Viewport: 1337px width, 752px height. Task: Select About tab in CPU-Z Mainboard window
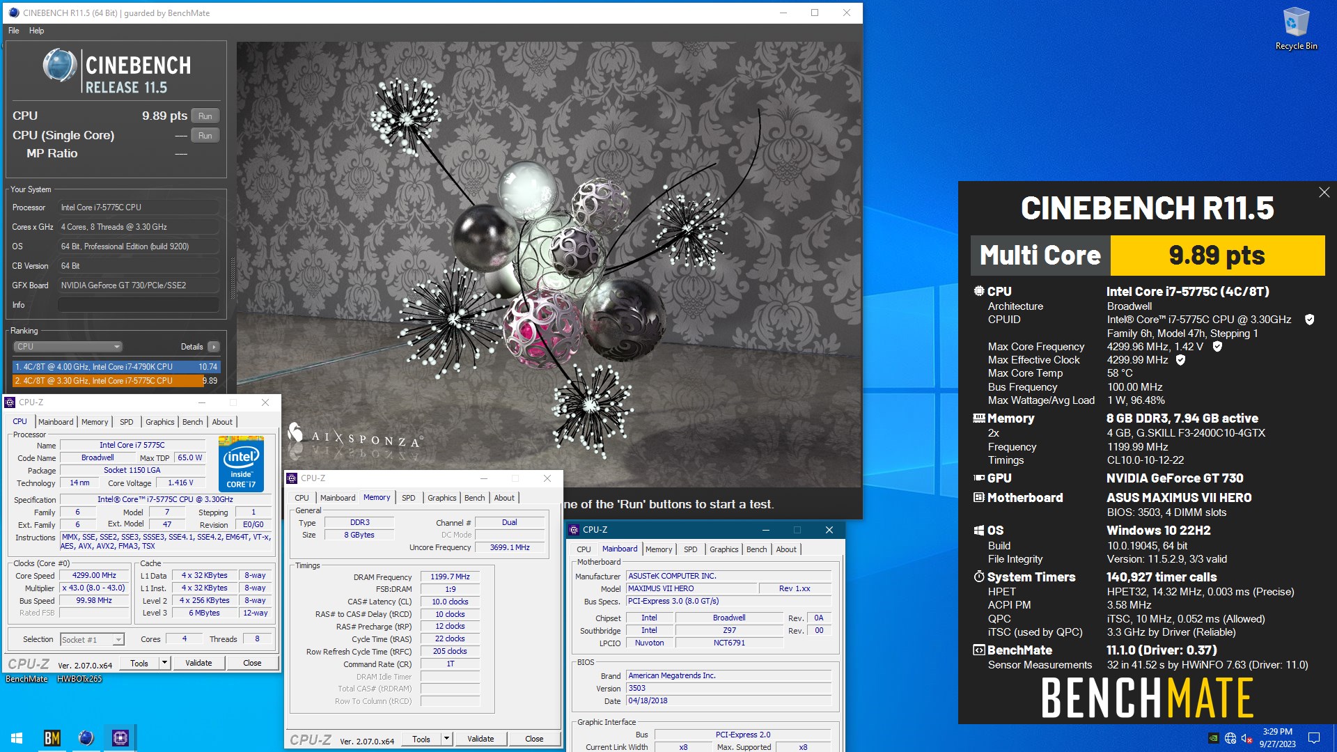click(786, 549)
